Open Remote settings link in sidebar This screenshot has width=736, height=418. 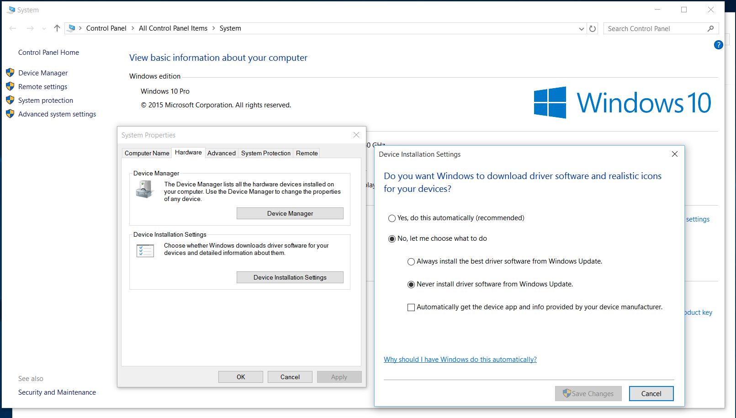click(x=42, y=87)
